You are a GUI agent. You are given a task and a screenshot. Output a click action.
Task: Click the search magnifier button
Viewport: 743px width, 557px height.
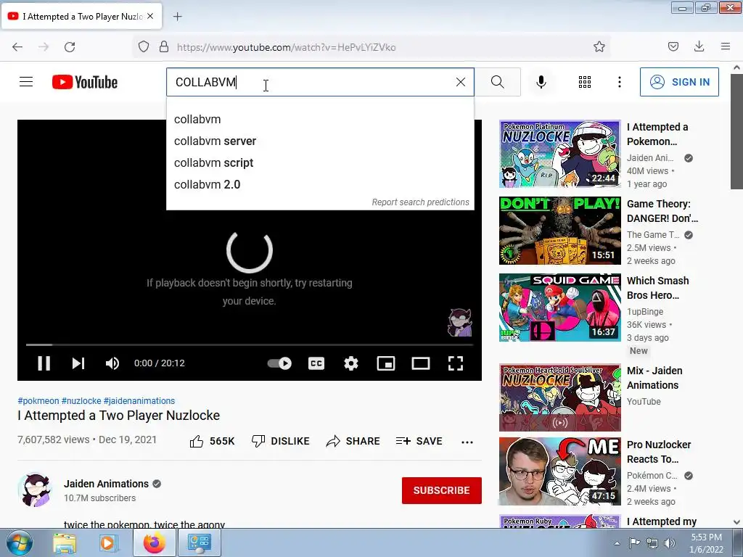point(498,82)
